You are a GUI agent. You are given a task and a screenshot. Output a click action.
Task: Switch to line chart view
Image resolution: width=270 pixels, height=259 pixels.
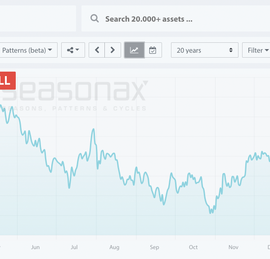[x=134, y=50]
